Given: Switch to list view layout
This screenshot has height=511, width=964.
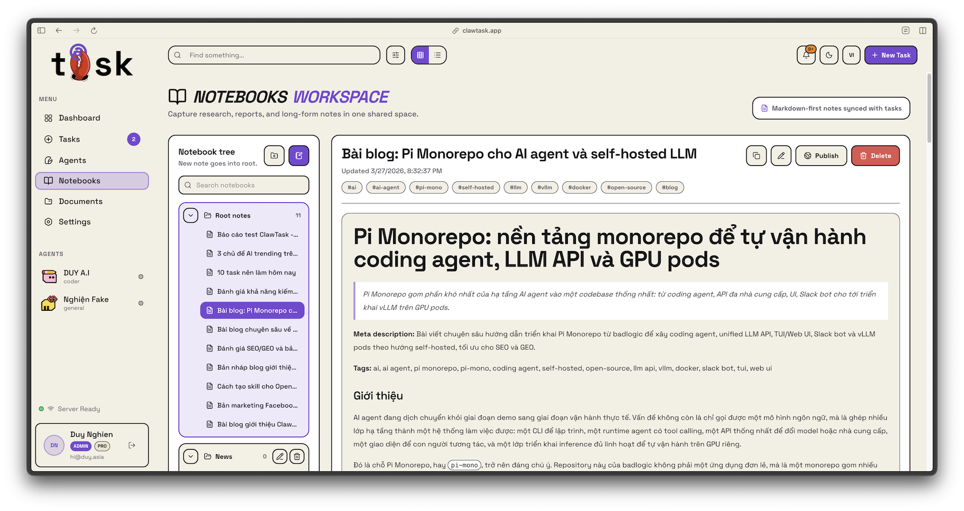Looking at the screenshot, I should point(437,55).
